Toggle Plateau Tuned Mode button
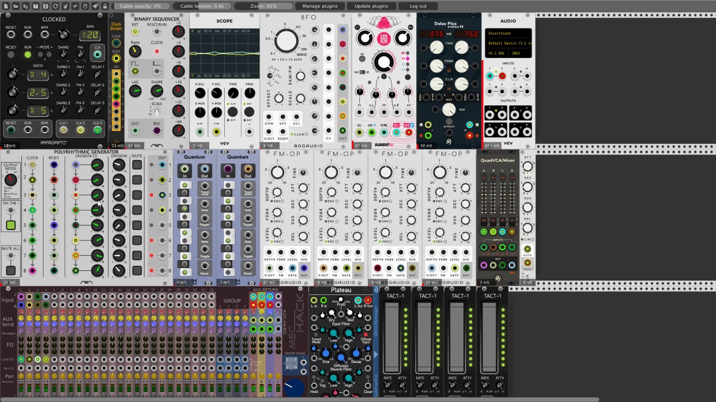The height and width of the screenshot is (402, 716). 316,334
